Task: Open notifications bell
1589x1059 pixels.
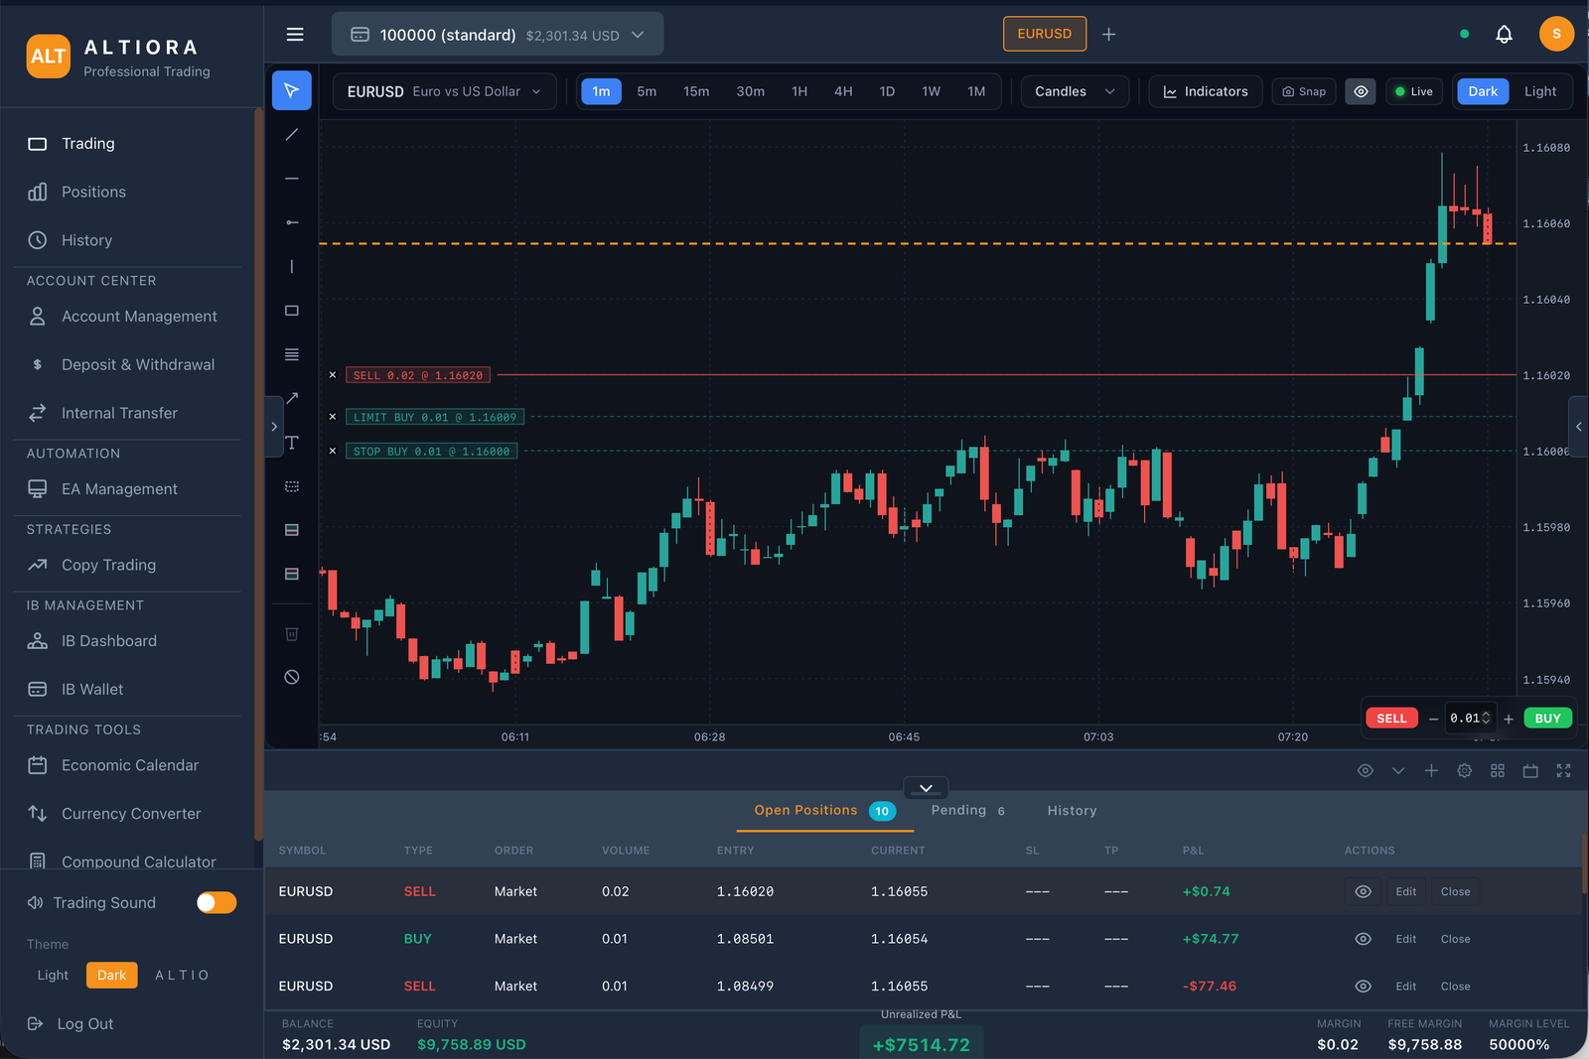Action: (x=1504, y=34)
